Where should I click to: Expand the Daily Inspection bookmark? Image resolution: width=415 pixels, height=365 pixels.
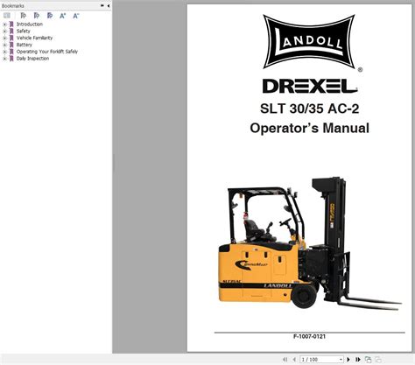point(4,59)
